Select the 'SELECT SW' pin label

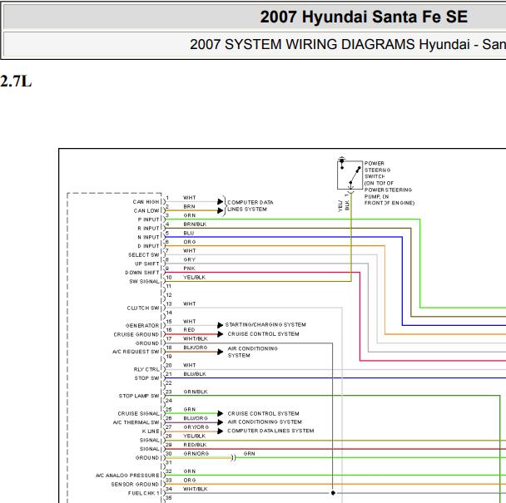144,255
